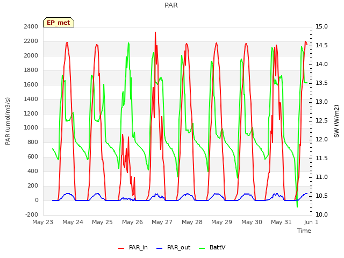Click the May 30 date tick
Image resolution: width=344 pixels, height=258 pixels.
click(252, 222)
